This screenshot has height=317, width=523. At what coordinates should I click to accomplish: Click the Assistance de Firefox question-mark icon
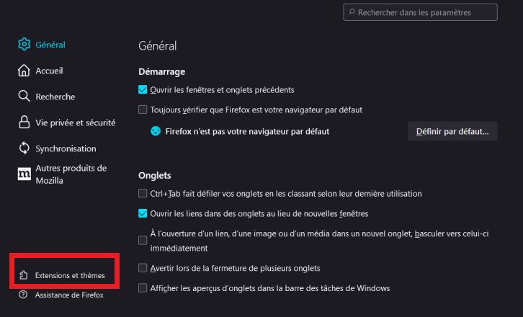click(x=23, y=295)
